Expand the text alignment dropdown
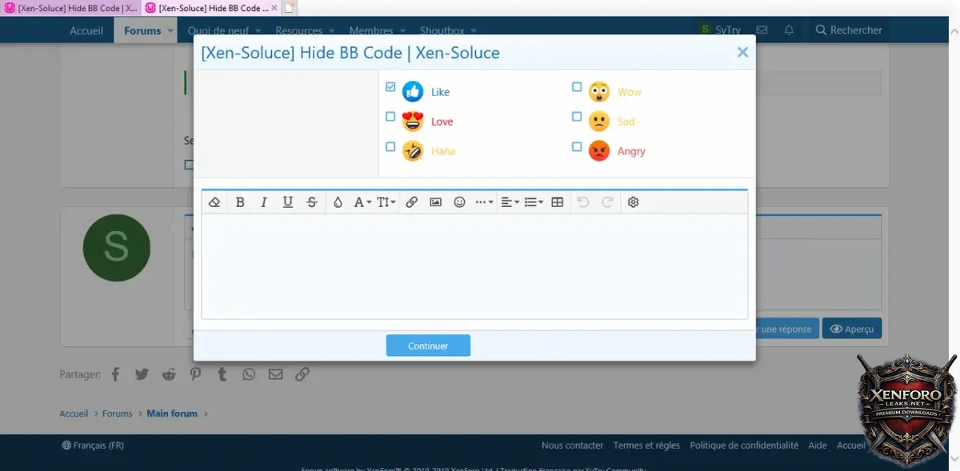The width and height of the screenshot is (960, 471). pyautogui.click(x=510, y=202)
